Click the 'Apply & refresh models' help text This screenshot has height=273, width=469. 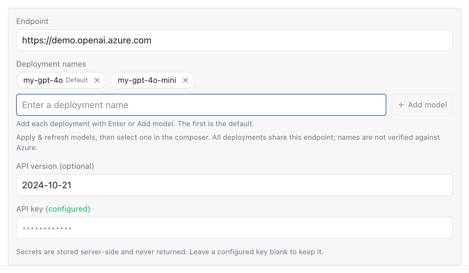click(228, 142)
